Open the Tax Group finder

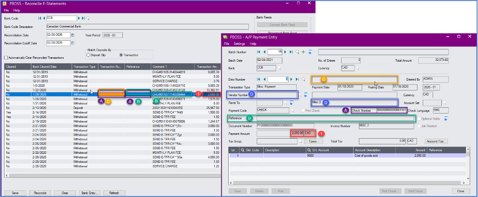pyautogui.click(x=300, y=141)
